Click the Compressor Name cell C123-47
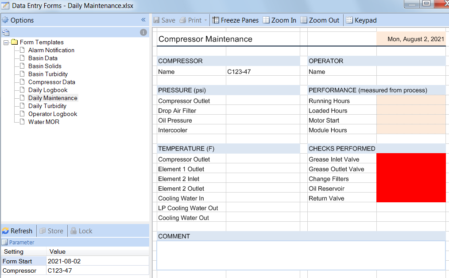 click(x=263, y=72)
